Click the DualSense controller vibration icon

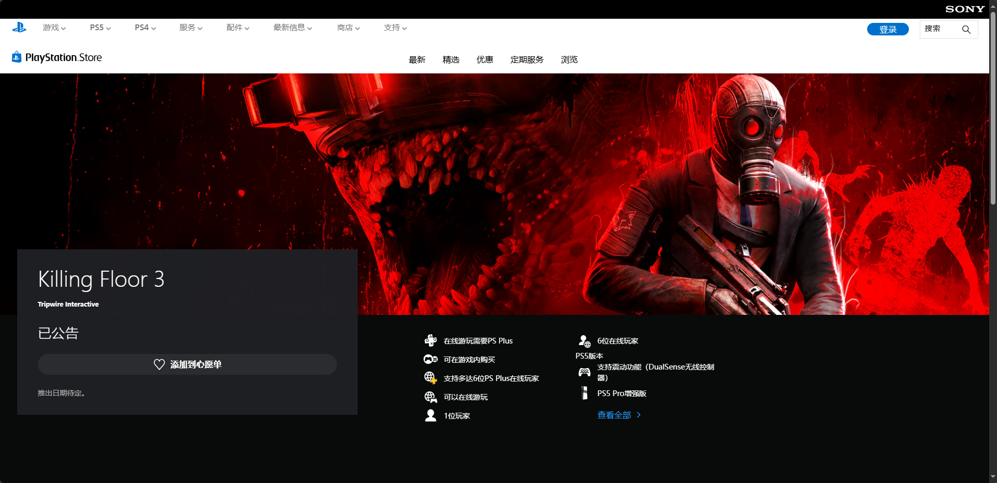pyautogui.click(x=585, y=372)
